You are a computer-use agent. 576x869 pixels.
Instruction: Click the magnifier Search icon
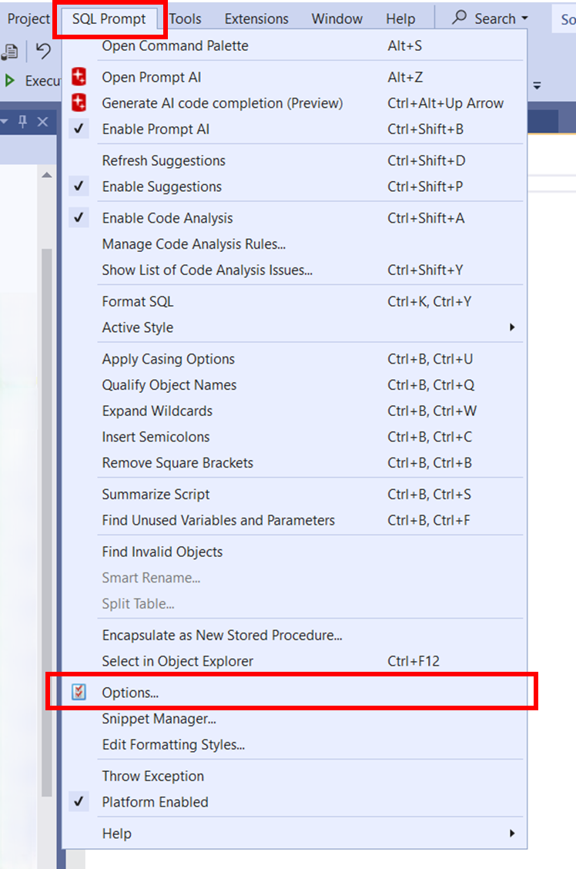pos(460,18)
